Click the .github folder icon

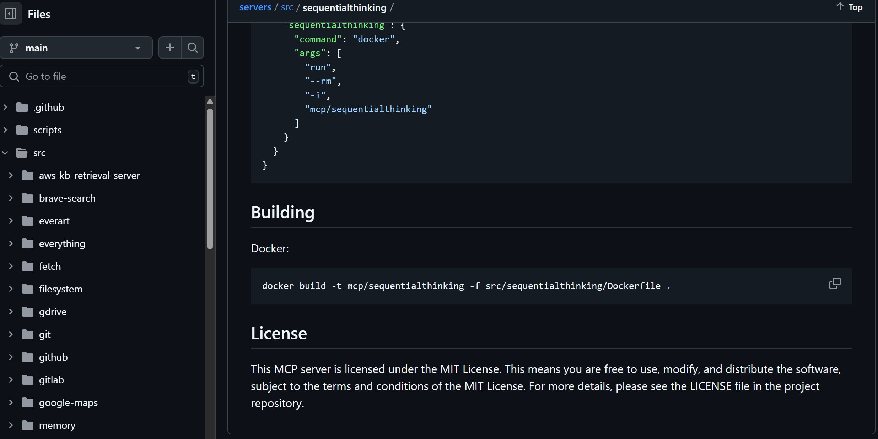[x=22, y=107]
